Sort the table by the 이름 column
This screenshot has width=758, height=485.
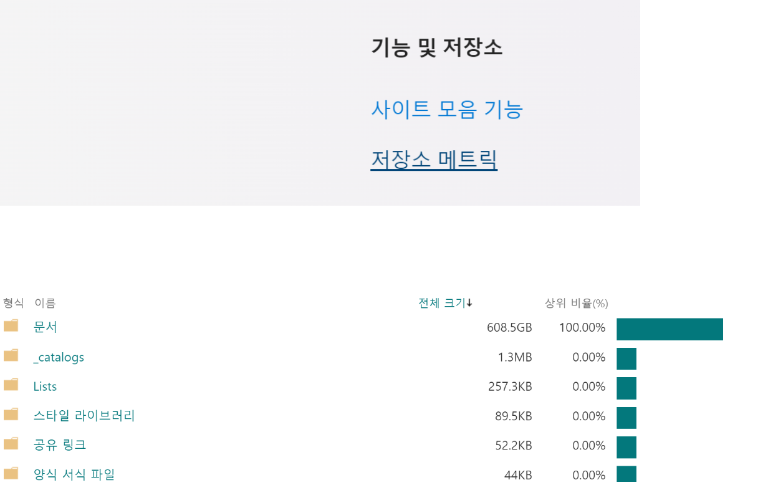(47, 302)
